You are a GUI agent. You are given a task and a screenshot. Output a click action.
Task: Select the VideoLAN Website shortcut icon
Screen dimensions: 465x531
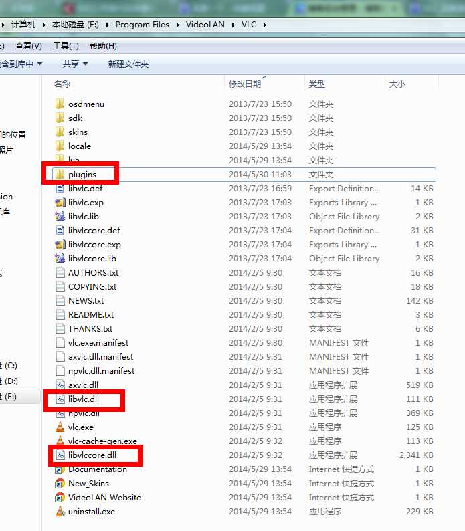click(60, 497)
